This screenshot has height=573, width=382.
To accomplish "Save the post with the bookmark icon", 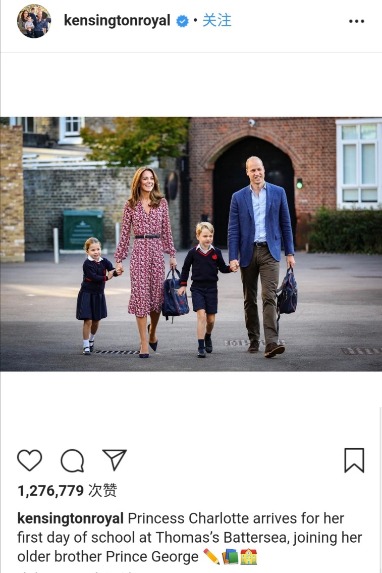I will pyautogui.click(x=354, y=460).
